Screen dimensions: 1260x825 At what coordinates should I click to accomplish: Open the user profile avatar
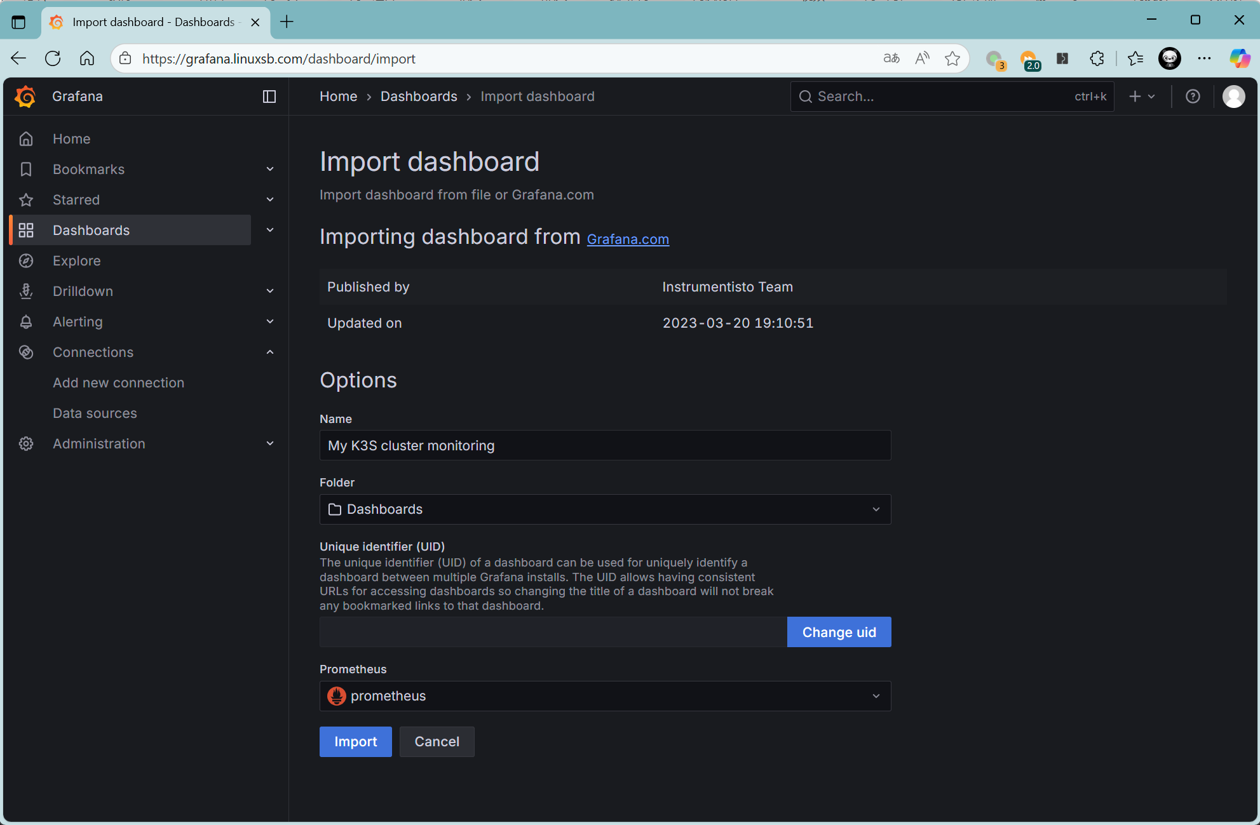tap(1233, 97)
